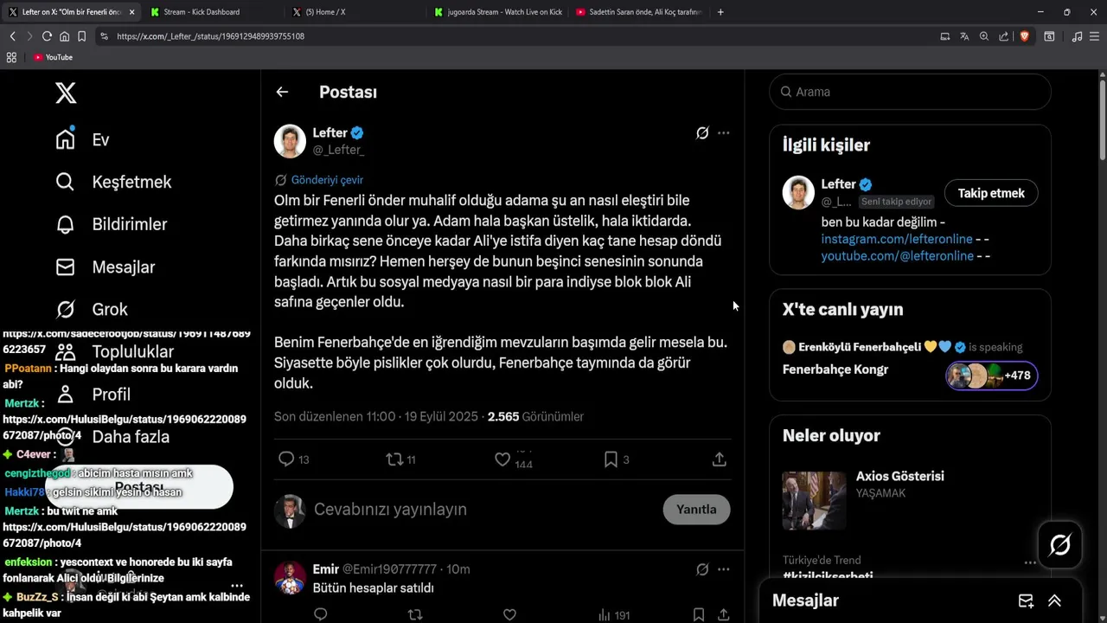Switch to Stream - Kick Dashboard tab

212,12
